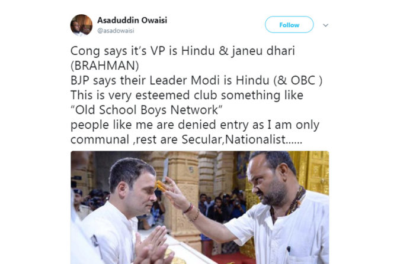This screenshot has height=264, width=397.
Task: Click the orange tilak mark being applied
Action: pyautogui.click(x=160, y=185)
